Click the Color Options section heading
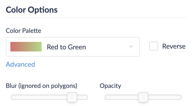193x106 pixels. [31, 10]
